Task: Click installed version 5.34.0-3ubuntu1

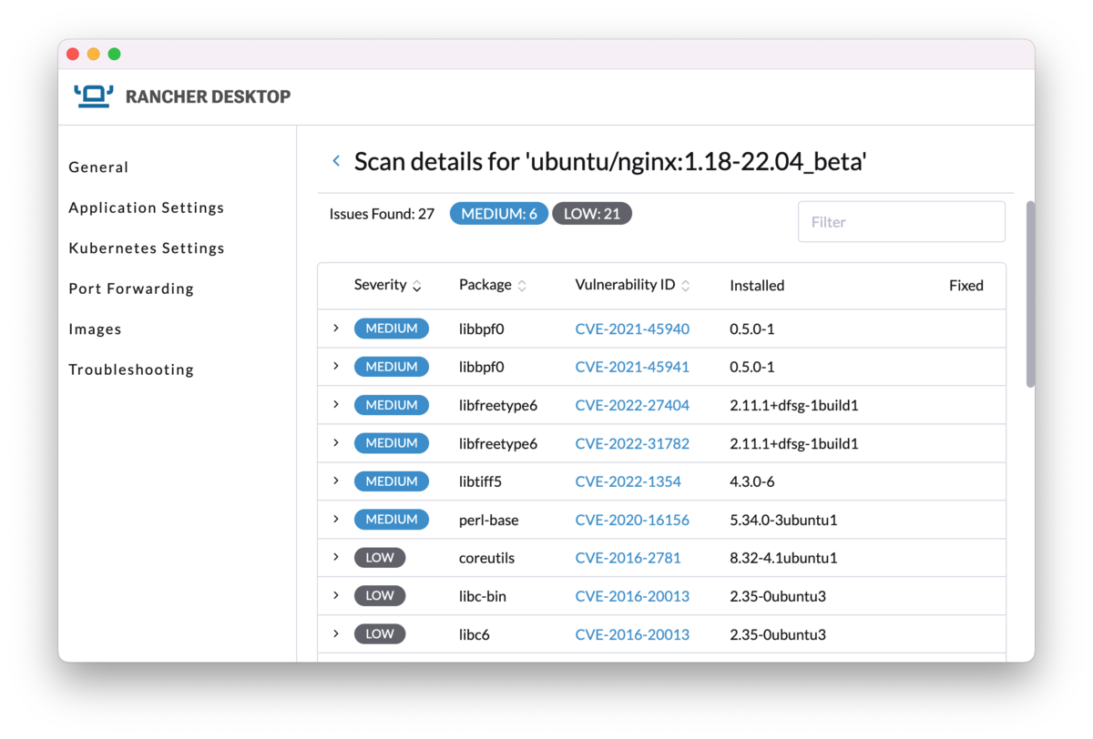Action: click(x=783, y=520)
